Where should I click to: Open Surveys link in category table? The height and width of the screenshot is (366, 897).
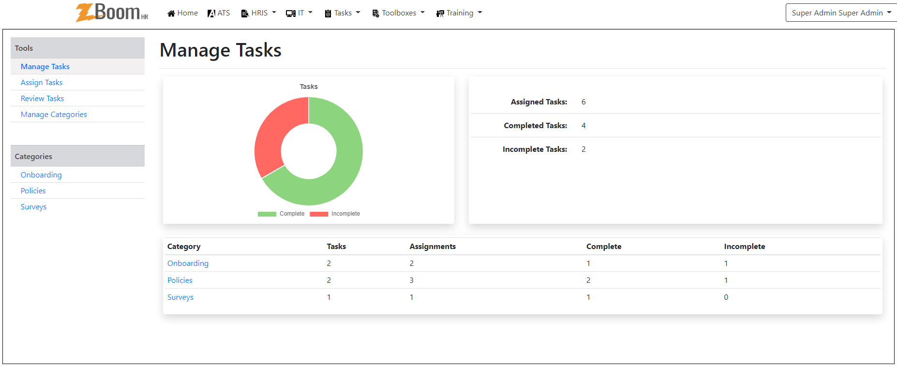point(180,297)
